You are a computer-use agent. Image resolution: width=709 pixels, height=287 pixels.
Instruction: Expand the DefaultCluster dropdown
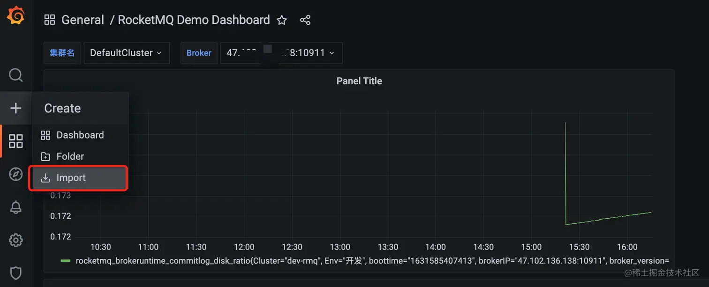coord(127,53)
